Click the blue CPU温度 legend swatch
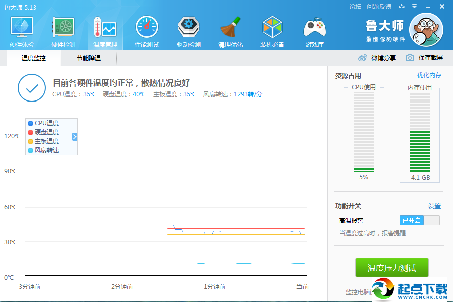This screenshot has height=302, width=453. pyautogui.click(x=31, y=123)
